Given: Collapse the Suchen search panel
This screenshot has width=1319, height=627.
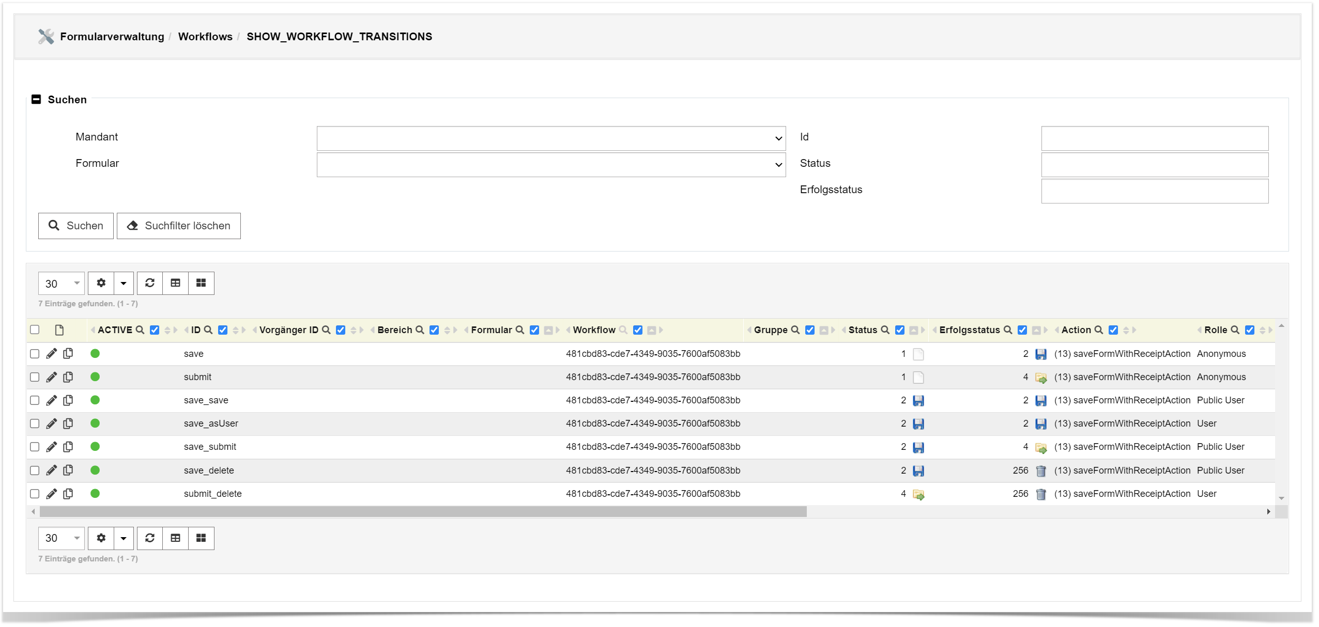Looking at the screenshot, I should click(x=36, y=99).
